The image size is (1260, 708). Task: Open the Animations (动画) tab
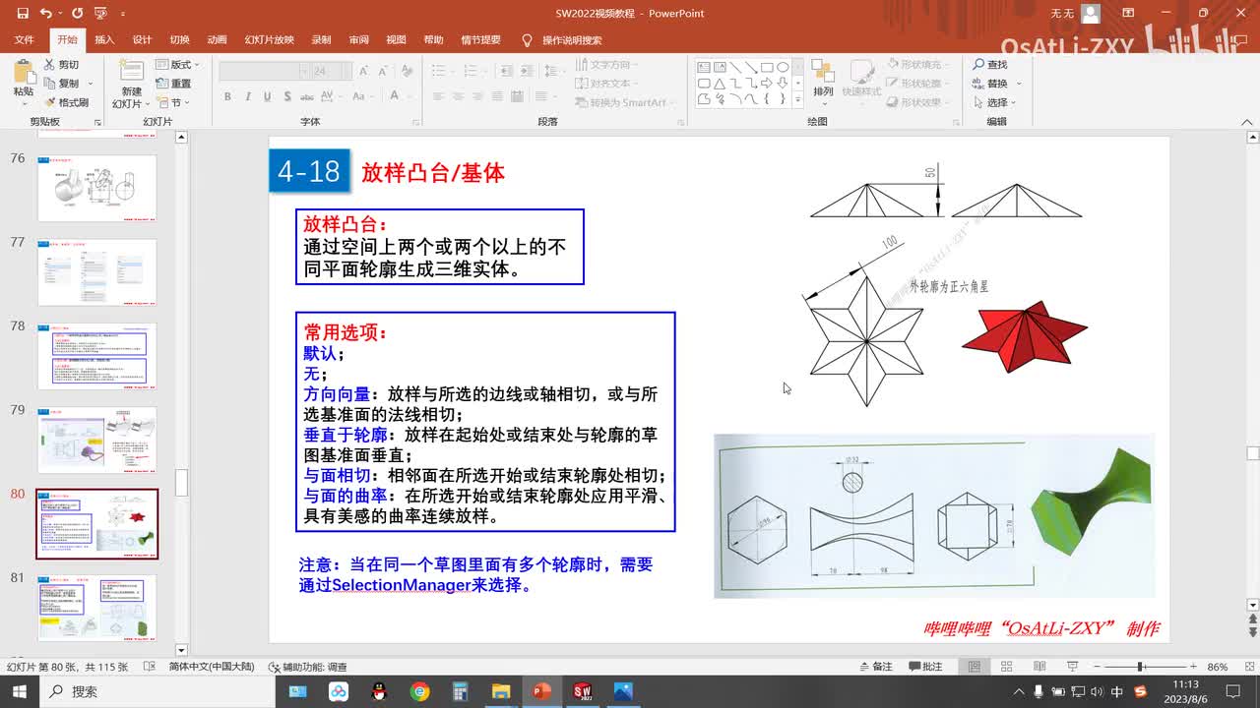[x=218, y=40]
